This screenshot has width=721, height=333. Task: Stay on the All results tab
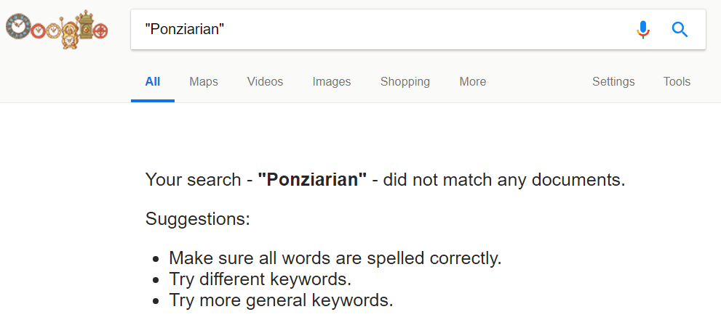click(x=153, y=82)
